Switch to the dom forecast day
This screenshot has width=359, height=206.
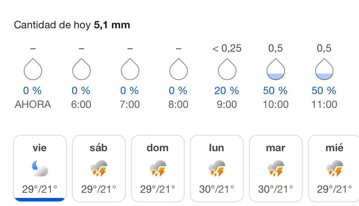pos(158,168)
